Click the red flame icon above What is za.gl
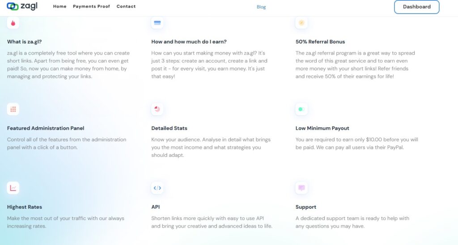Image resolution: width=458 pixels, height=245 pixels. [13, 23]
